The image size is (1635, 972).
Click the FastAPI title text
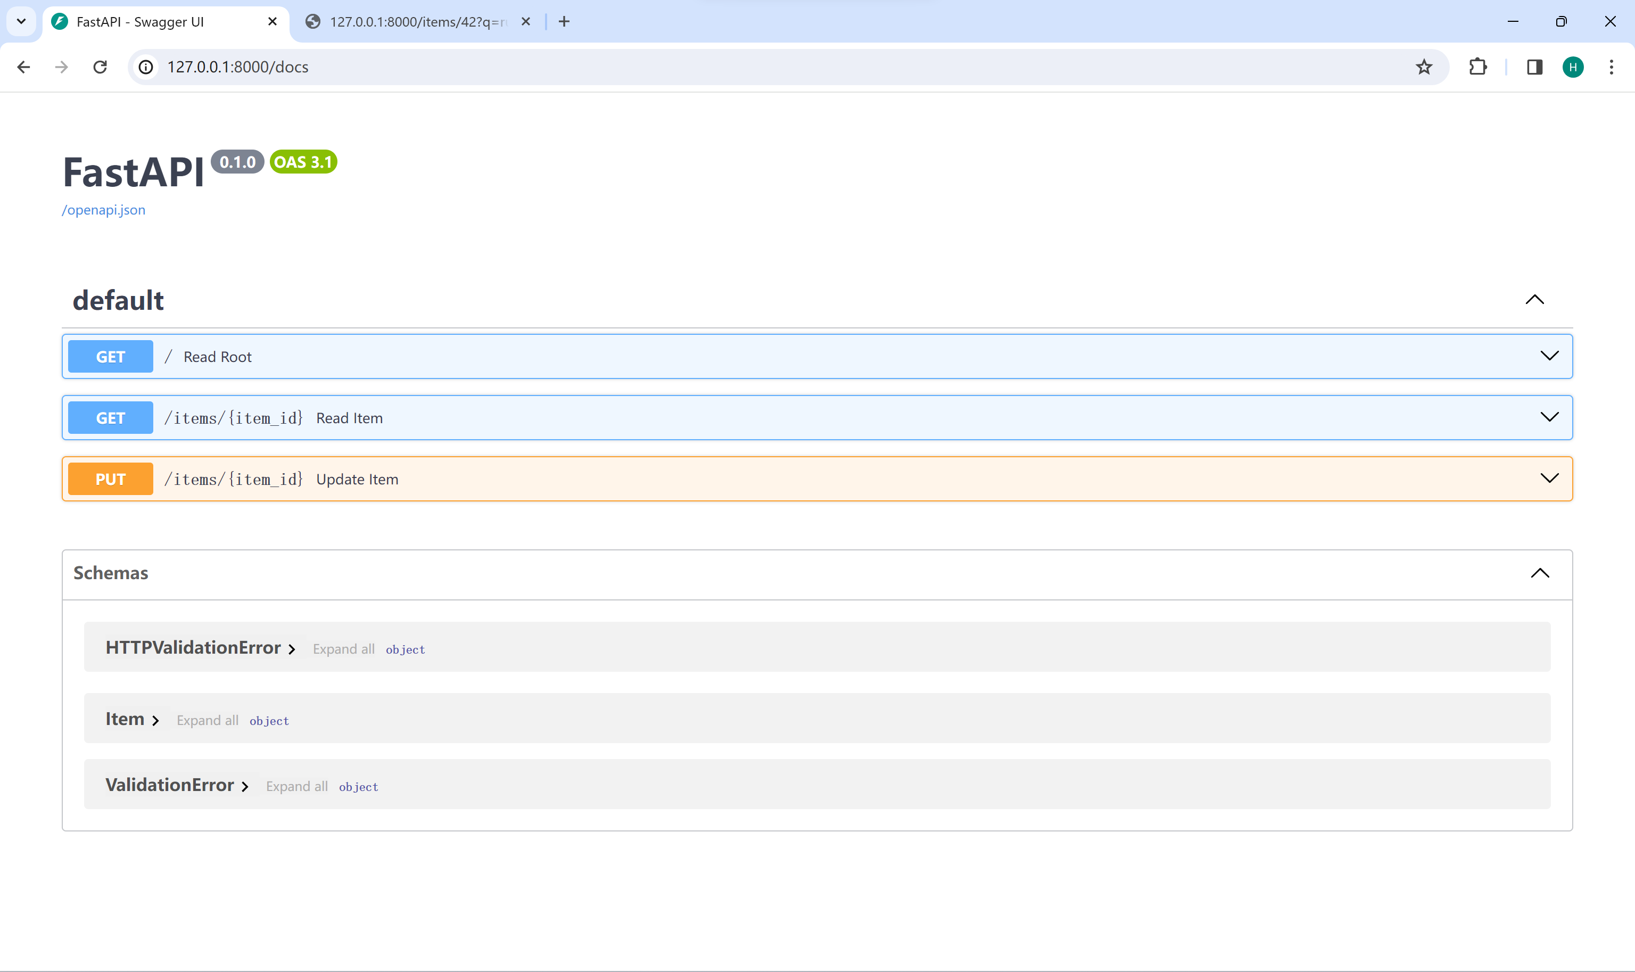pyautogui.click(x=133, y=173)
